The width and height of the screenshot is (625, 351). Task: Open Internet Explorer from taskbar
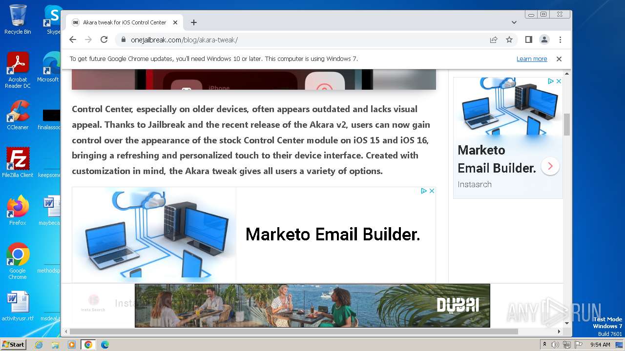pos(39,345)
